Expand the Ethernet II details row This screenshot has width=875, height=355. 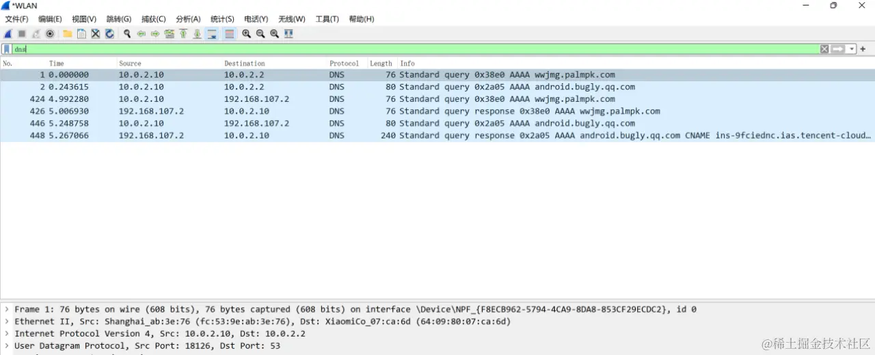coord(7,322)
